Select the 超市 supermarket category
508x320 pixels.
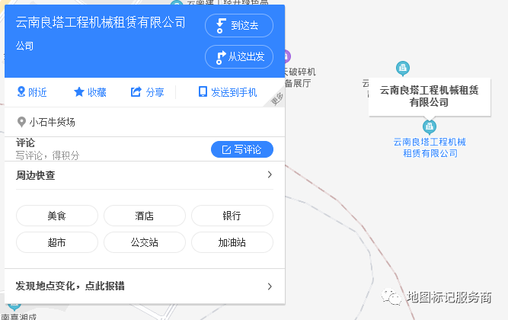[x=57, y=242]
